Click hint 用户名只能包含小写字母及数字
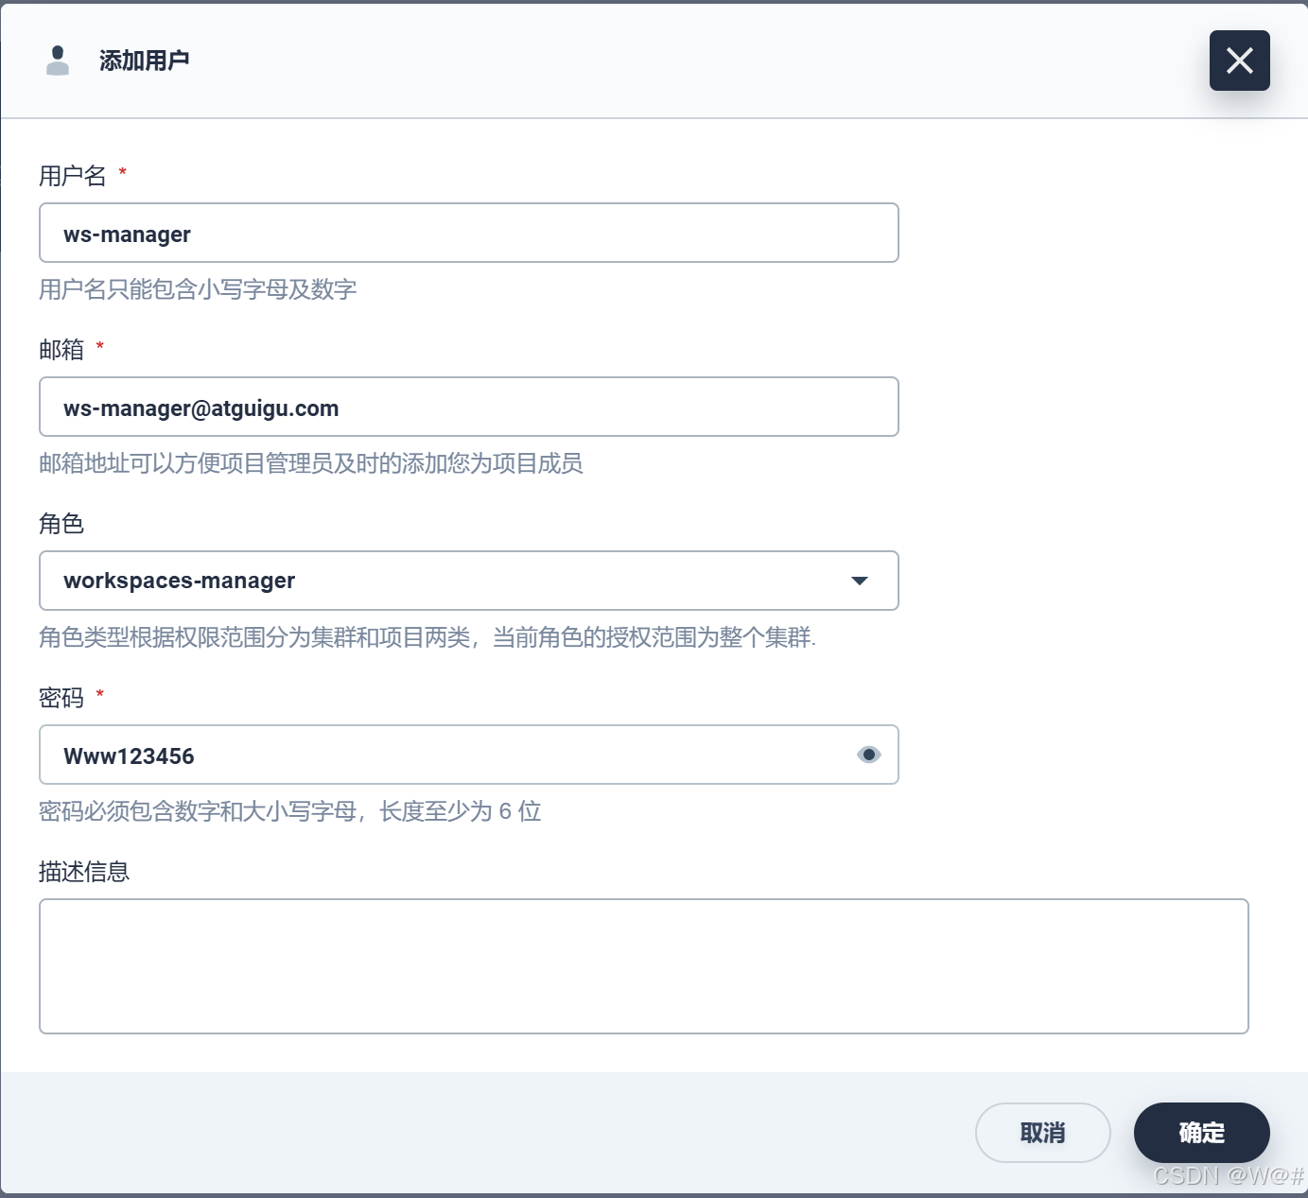 tap(198, 289)
